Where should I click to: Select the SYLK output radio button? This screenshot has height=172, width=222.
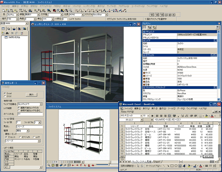point(4,96)
